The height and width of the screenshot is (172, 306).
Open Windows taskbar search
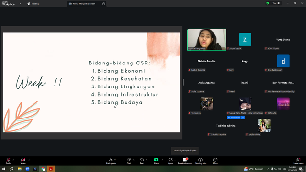point(11,169)
